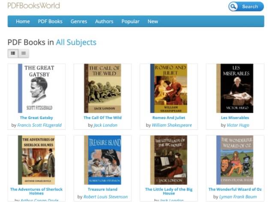Open the Popular menu
This screenshot has width=272, height=202.
click(x=130, y=21)
